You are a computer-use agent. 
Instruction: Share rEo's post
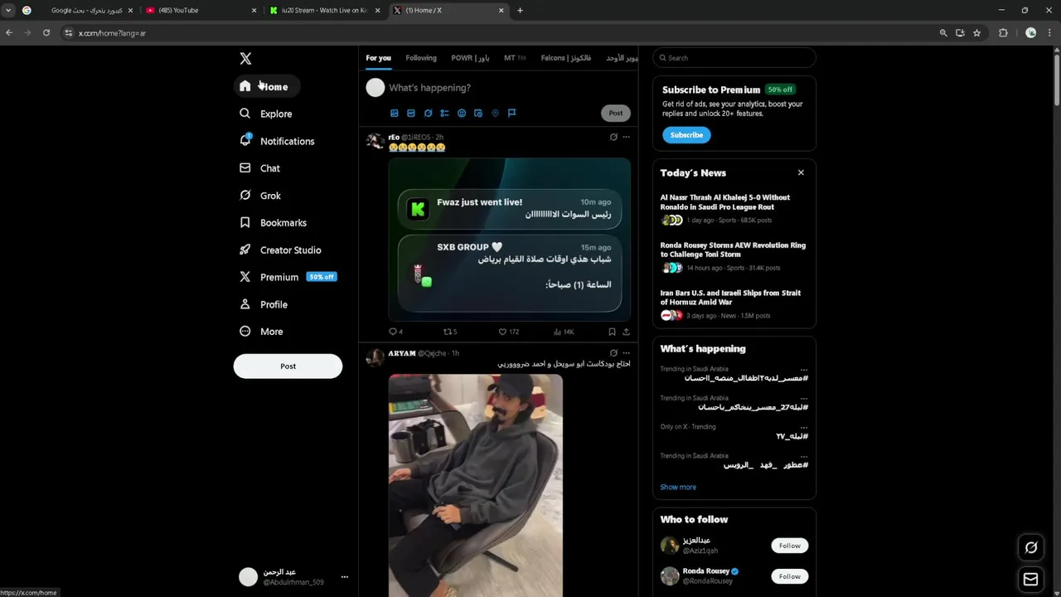pyautogui.click(x=626, y=332)
